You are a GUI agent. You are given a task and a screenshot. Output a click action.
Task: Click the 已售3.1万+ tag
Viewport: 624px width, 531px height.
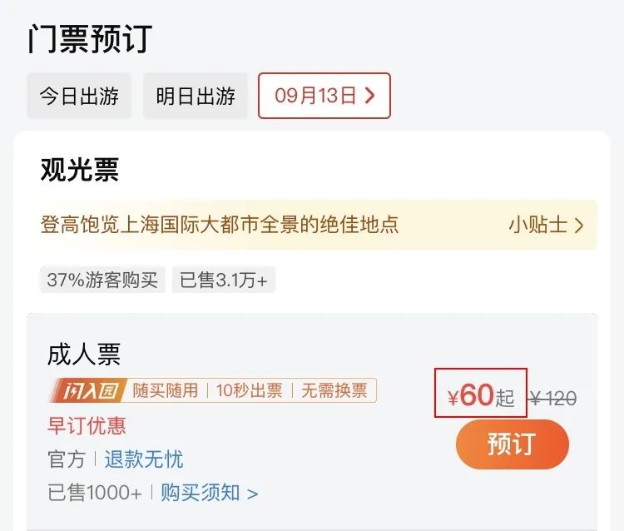click(223, 280)
